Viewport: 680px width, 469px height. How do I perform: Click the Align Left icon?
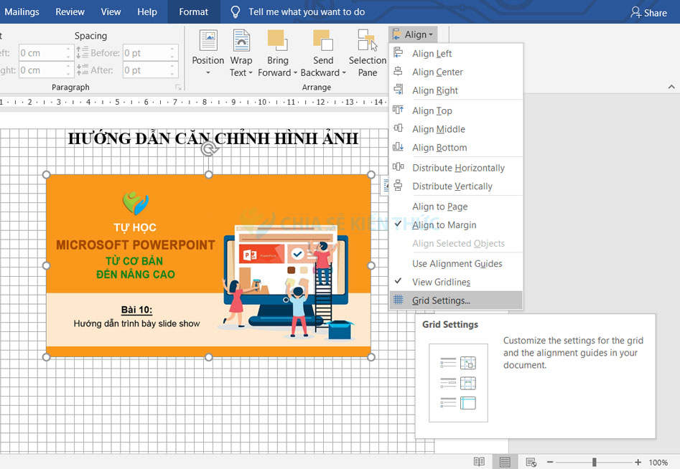click(398, 53)
